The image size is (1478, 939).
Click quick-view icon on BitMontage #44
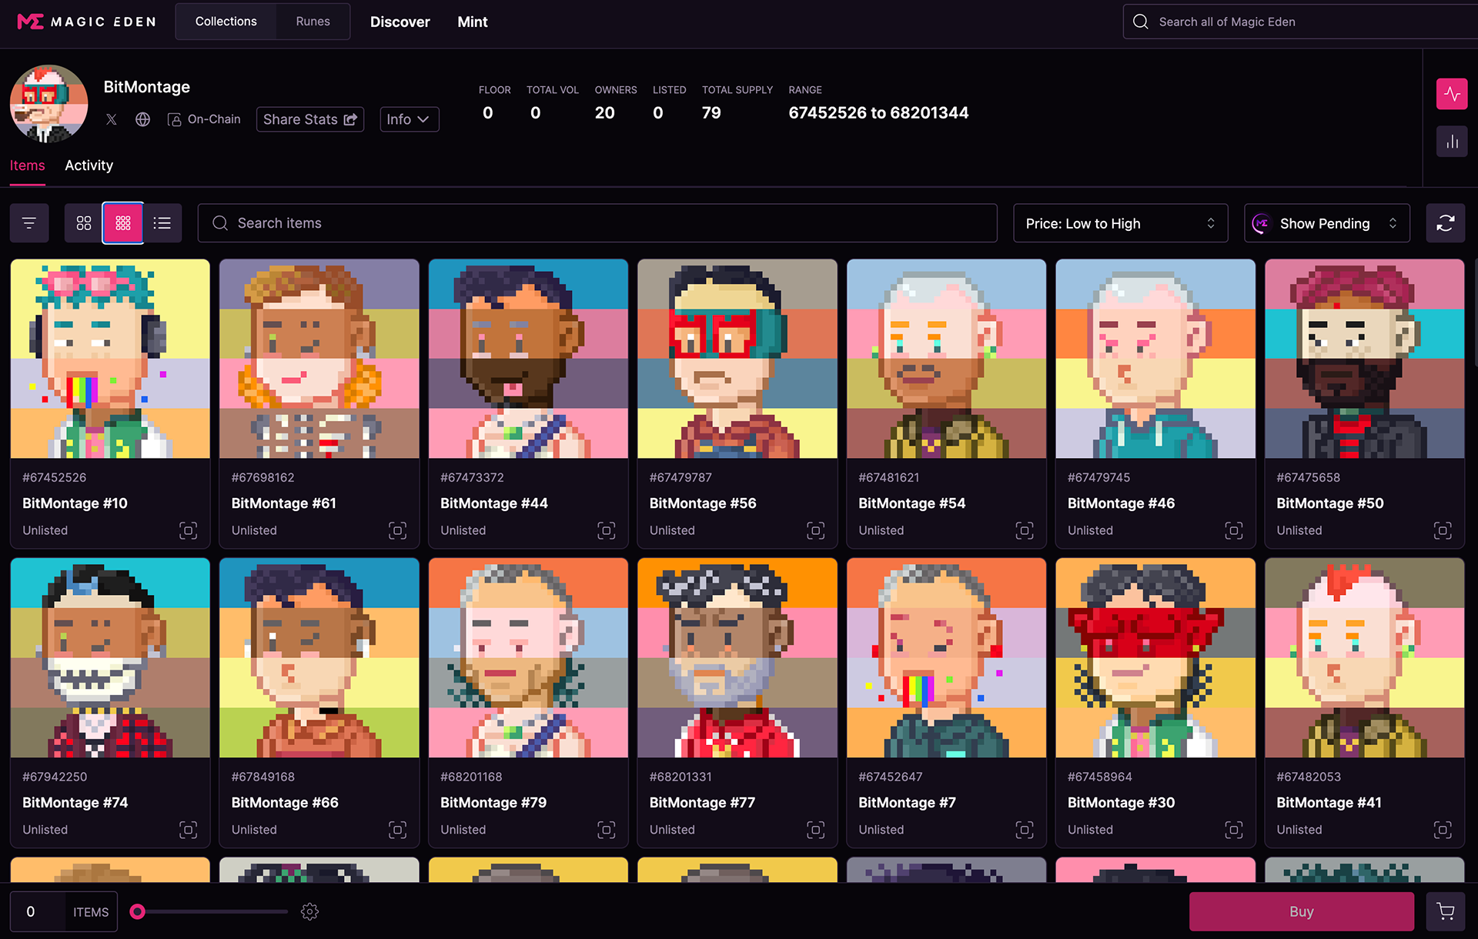pyautogui.click(x=607, y=530)
